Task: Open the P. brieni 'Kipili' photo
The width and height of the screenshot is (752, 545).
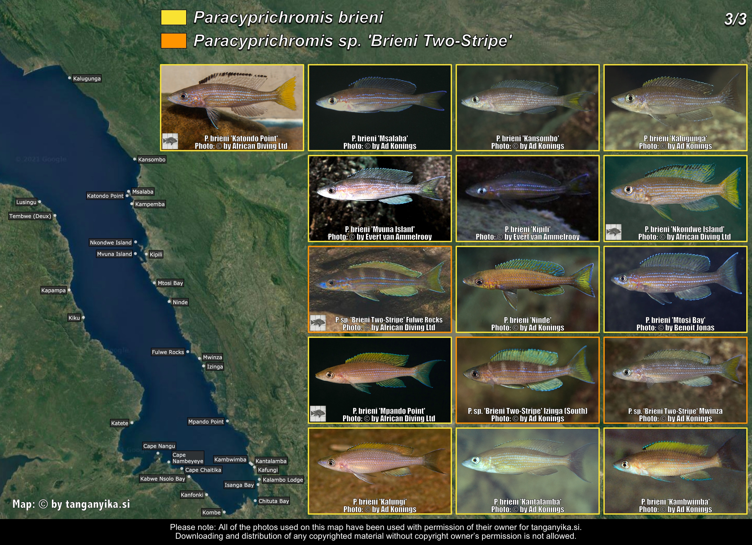Action: [x=527, y=199]
